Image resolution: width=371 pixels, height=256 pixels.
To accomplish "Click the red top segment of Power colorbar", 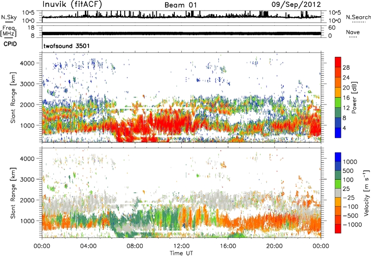I will tap(338, 62).
